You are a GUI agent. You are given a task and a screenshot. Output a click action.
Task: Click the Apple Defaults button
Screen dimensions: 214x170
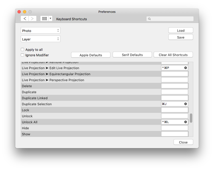(x=91, y=55)
